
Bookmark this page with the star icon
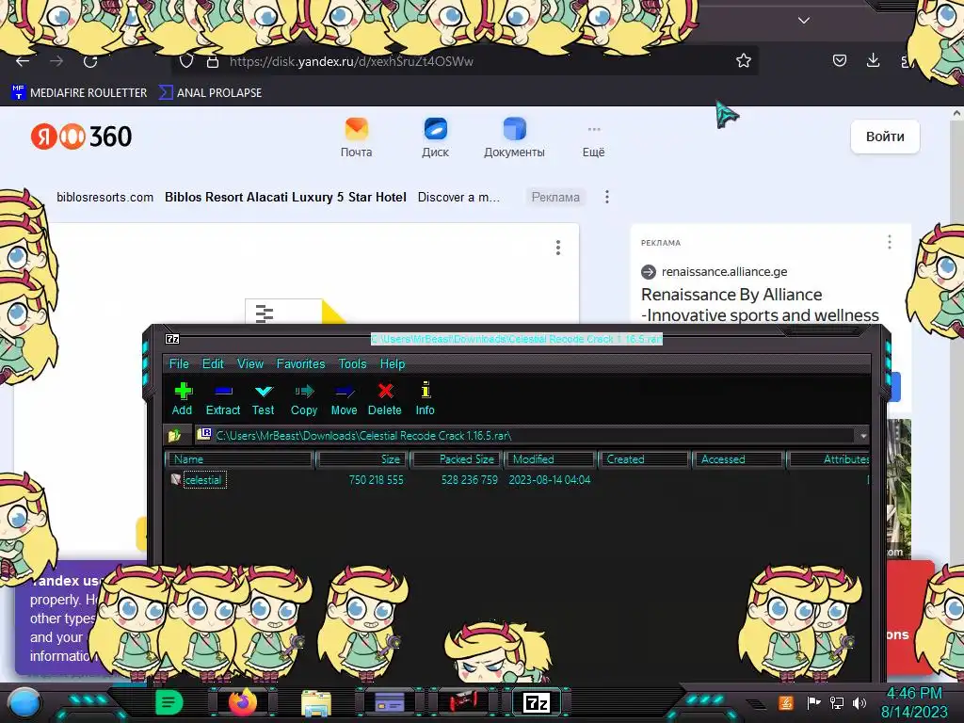click(x=744, y=60)
